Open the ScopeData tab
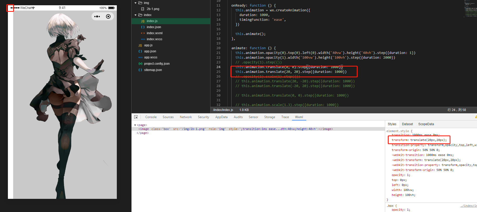The image size is (477, 212). 426,124
